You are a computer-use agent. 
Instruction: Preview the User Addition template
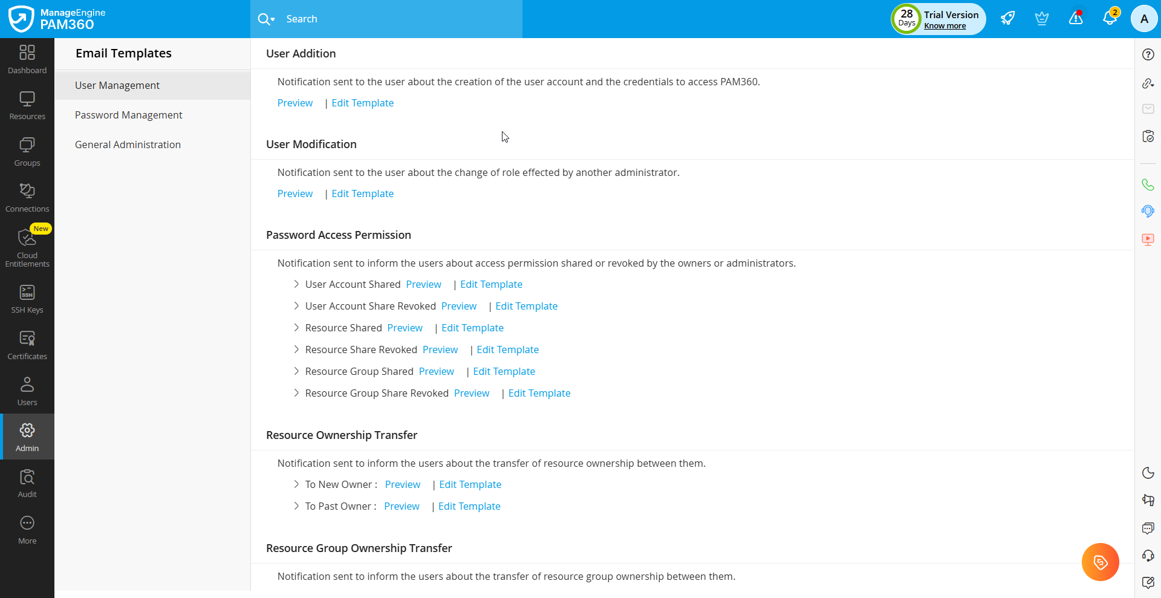click(x=295, y=103)
